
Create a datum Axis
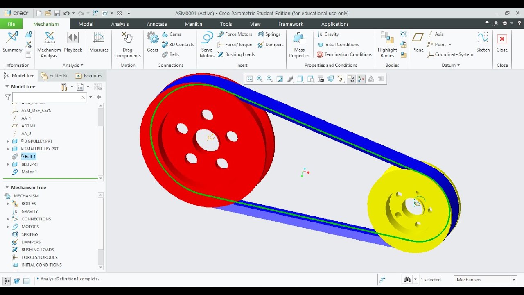pos(436,34)
